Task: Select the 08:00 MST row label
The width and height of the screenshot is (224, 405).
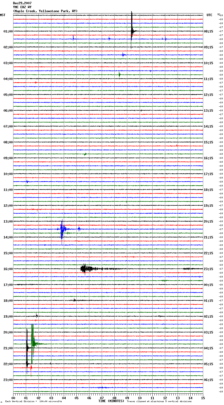Action: (8, 142)
